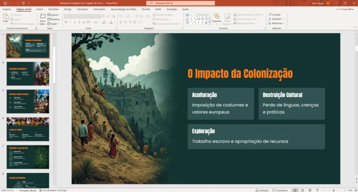The width and height of the screenshot is (358, 192).
Task: Toggle text shadow S formatting
Action: point(79,22)
